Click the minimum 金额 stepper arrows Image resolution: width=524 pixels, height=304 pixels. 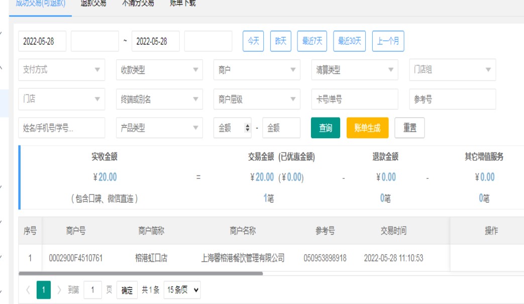[247, 128]
